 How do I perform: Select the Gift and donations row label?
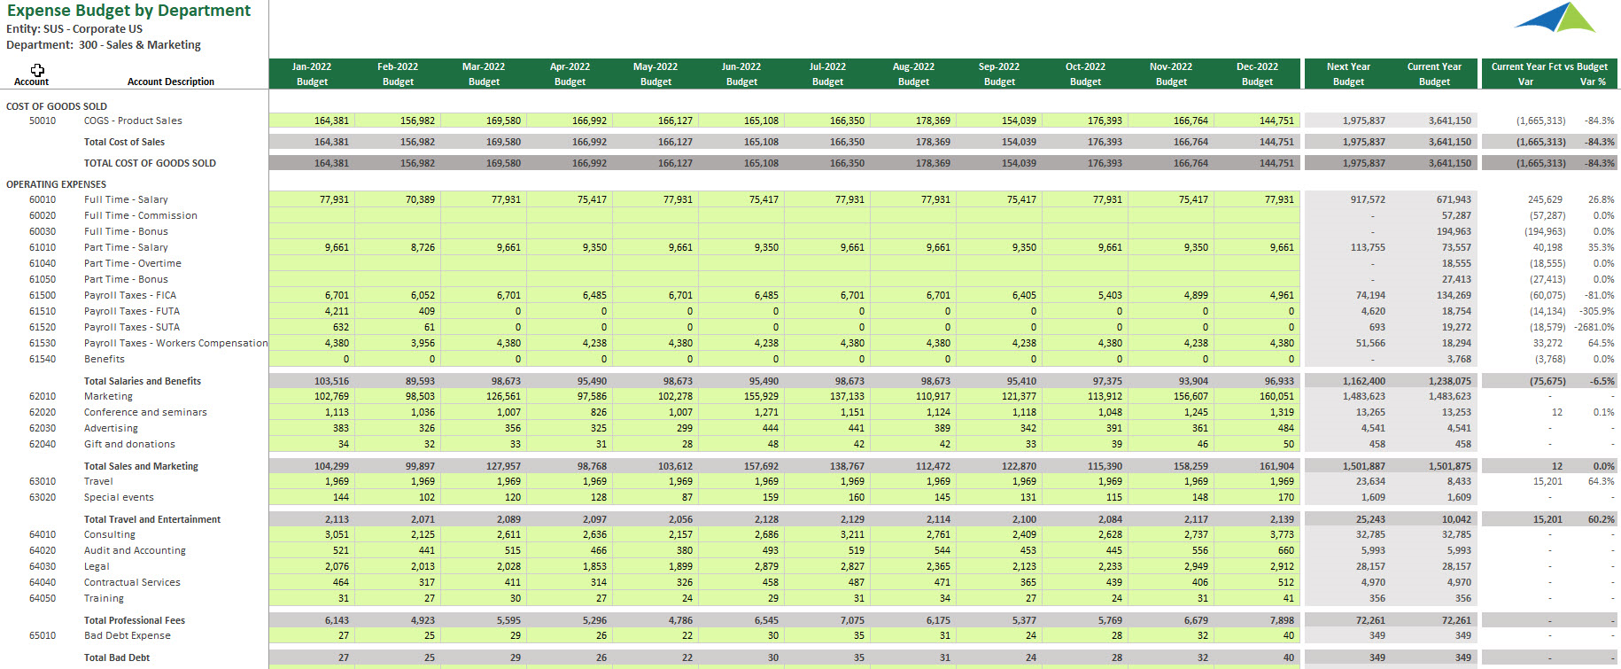coord(129,444)
